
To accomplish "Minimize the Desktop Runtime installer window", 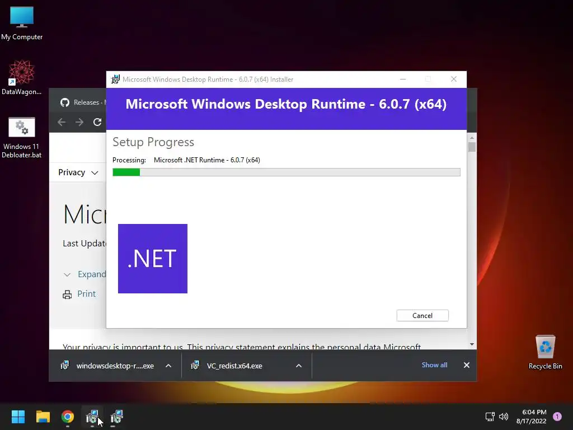I will (403, 80).
